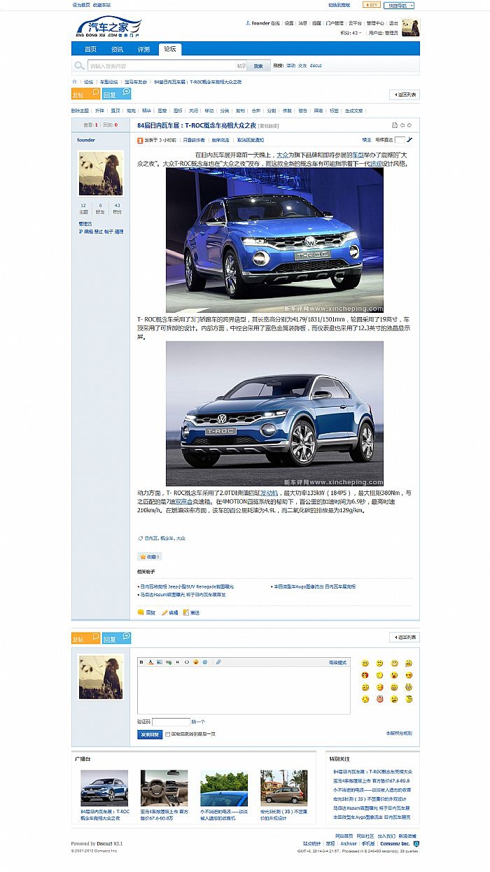Click the code icon in reply editor
This screenshot has width=490, height=872.
click(x=187, y=662)
